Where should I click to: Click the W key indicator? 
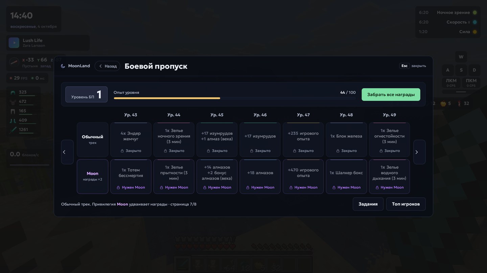click(x=461, y=57)
